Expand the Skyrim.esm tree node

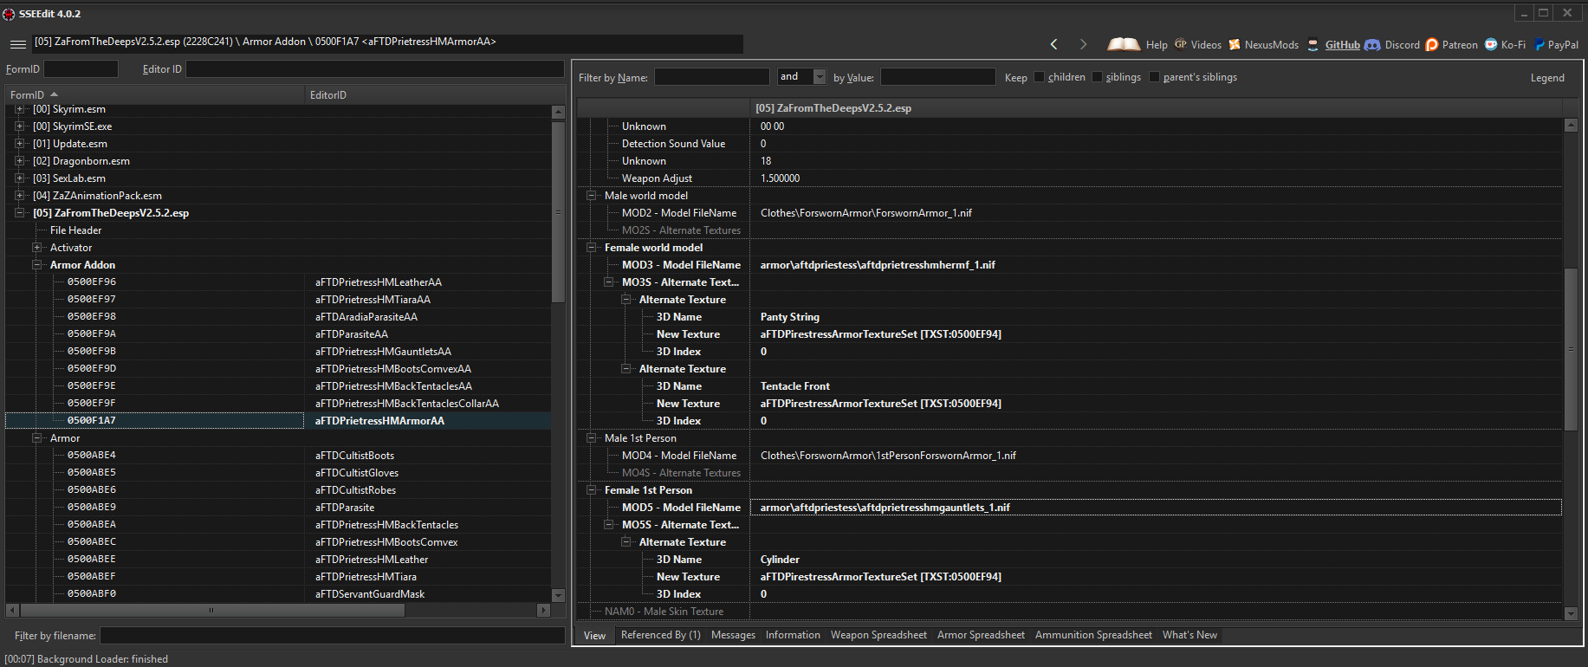pyautogui.click(x=19, y=109)
